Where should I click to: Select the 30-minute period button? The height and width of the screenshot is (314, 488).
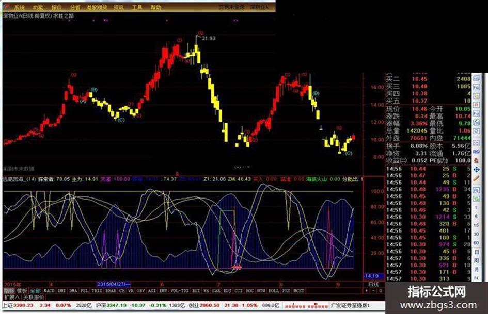coord(476,234)
